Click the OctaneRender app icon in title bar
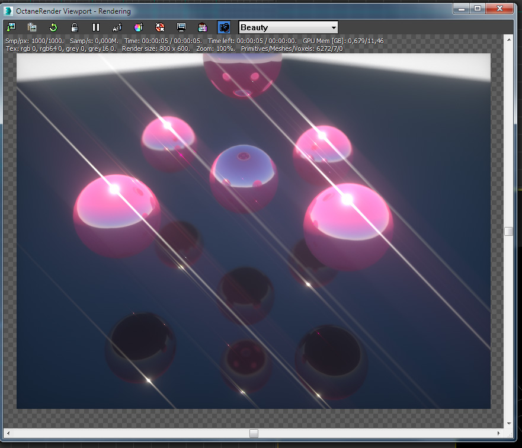This screenshot has height=448, width=522. (8, 11)
